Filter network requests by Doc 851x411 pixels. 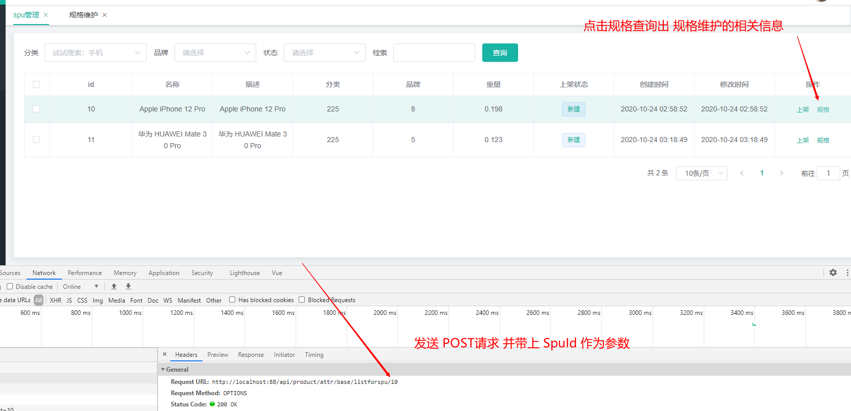(153, 300)
